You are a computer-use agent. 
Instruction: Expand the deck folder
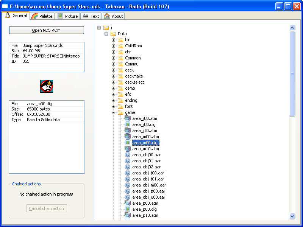coord(113,70)
